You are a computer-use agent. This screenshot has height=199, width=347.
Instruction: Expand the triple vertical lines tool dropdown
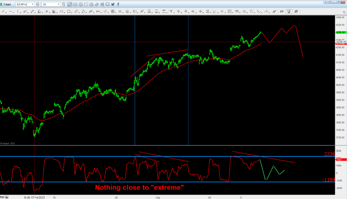click(138, 12)
